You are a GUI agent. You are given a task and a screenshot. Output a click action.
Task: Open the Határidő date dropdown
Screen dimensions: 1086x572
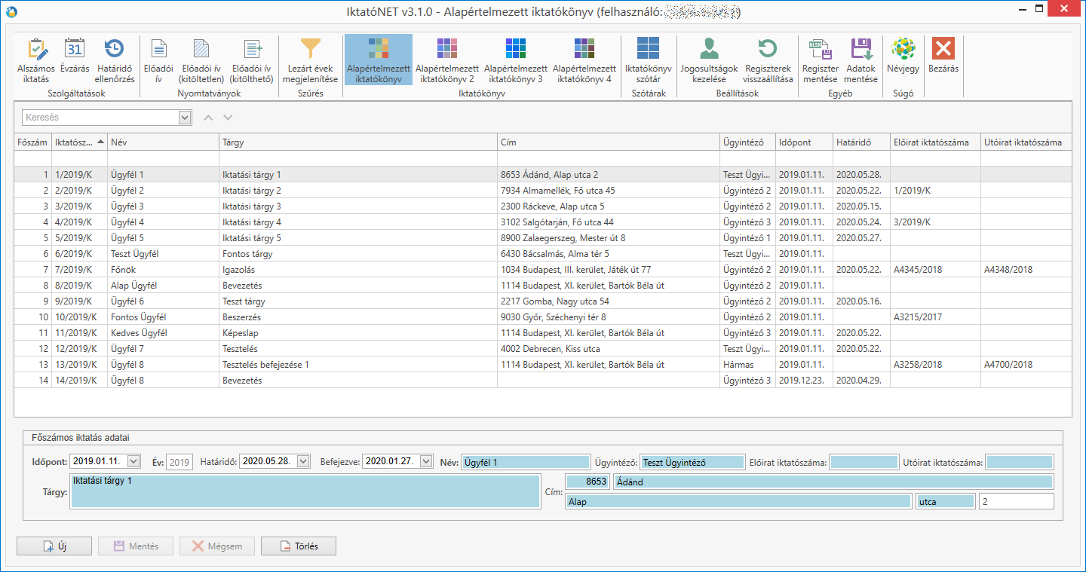[x=303, y=461]
